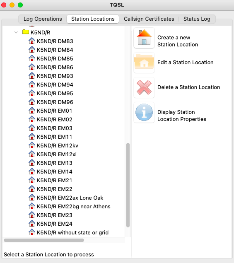The image size is (234, 263).
Task: Click the house icon beside K5ND/R DM85
Action: [x=32, y=58]
